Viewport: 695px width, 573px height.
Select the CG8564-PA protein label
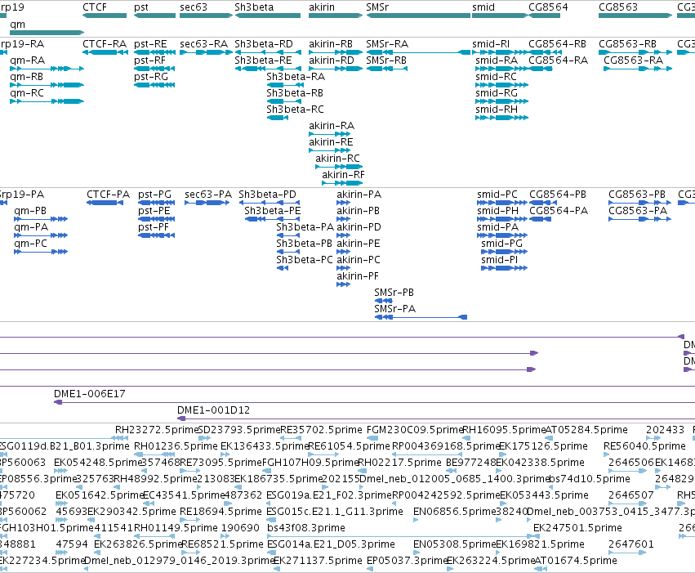point(559,211)
